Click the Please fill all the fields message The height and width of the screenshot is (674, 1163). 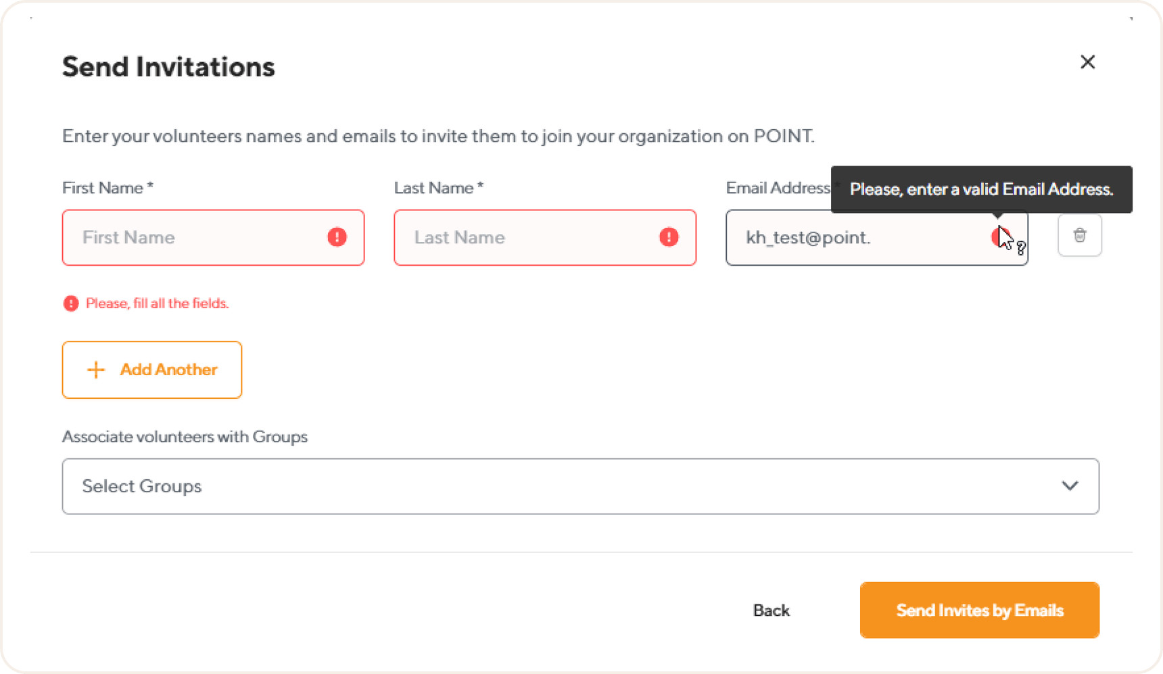tap(157, 303)
